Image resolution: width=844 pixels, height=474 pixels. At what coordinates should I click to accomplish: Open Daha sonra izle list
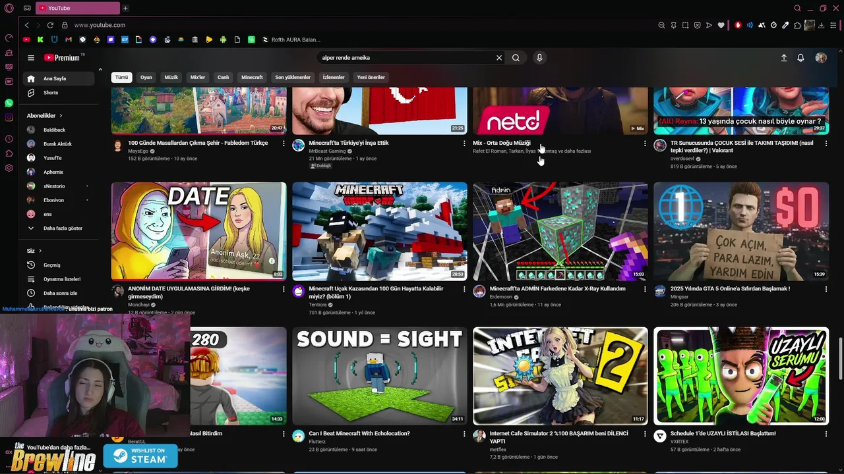point(58,293)
